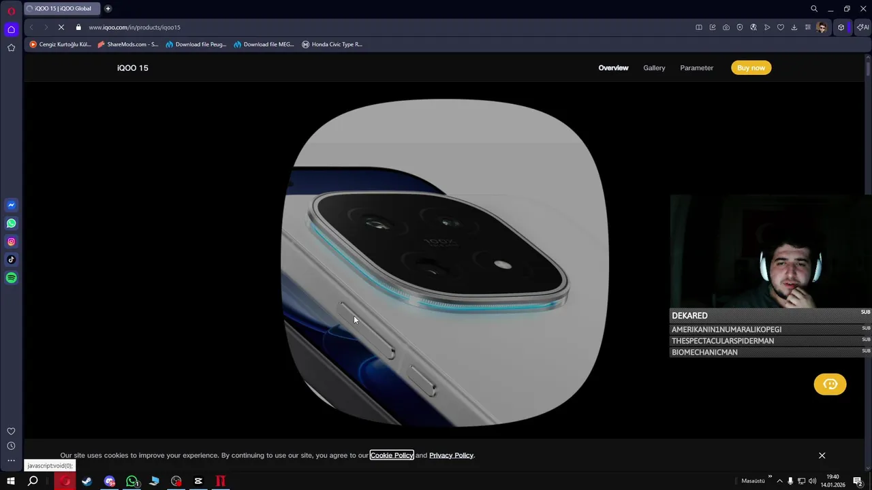Open Facebook Messenger in the sidebar
This screenshot has height=490, width=872.
[x=11, y=205]
